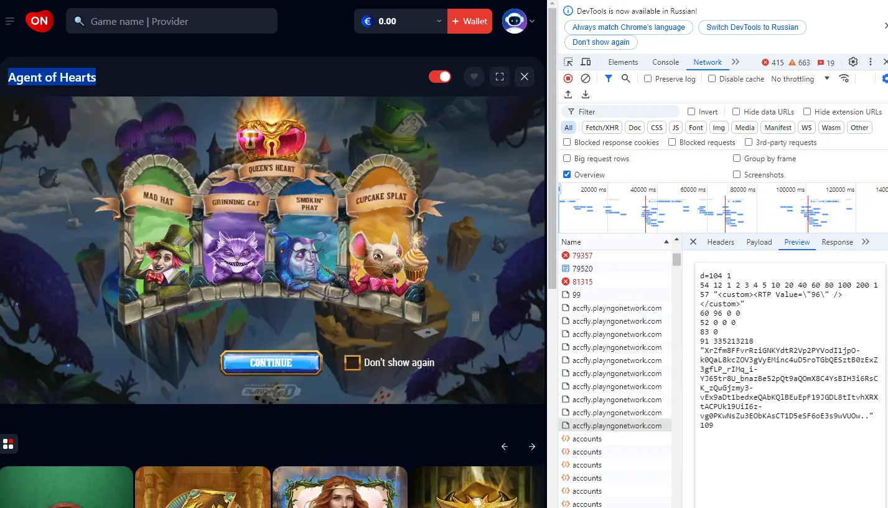This screenshot has height=508, width=888.
Task: Click the 415 errors counter
Action: (772, 62)
